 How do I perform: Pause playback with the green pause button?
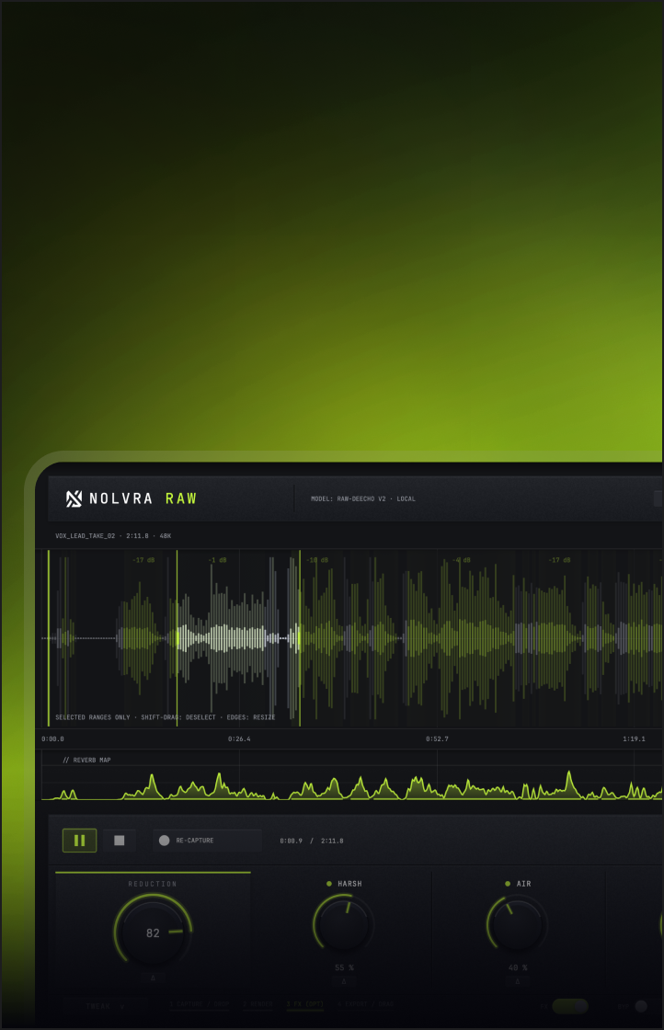point(79,841)
